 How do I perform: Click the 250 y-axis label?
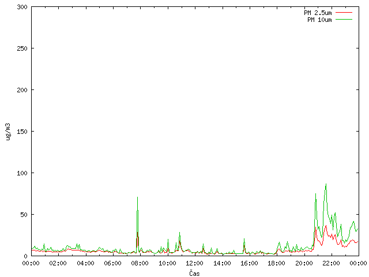click(x=22, y=48)
